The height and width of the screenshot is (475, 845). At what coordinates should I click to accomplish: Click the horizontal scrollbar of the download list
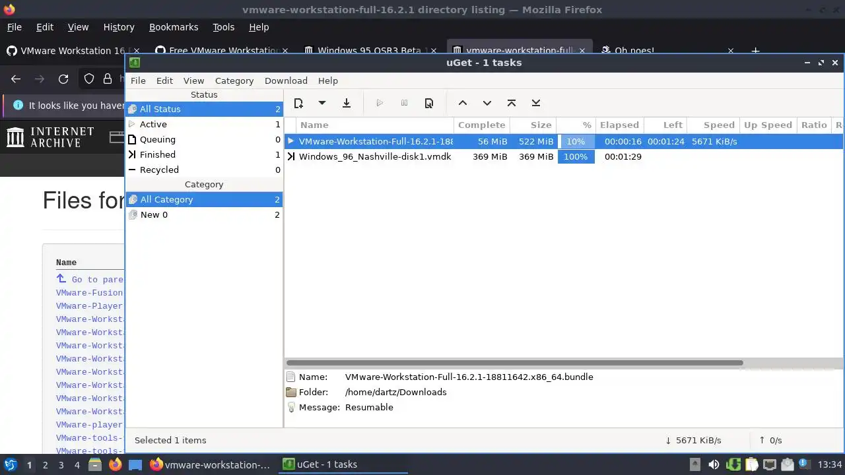pos(515,363)
